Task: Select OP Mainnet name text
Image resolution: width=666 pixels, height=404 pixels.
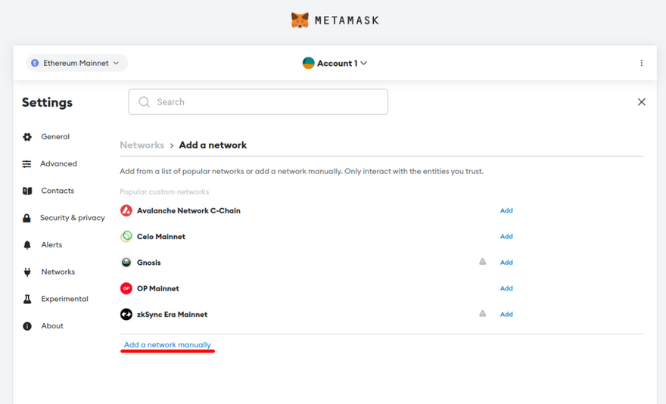Action: pos(158,288)
